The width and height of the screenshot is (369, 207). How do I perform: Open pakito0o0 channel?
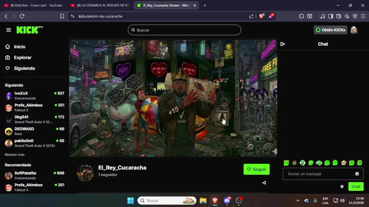pos(35,143)
